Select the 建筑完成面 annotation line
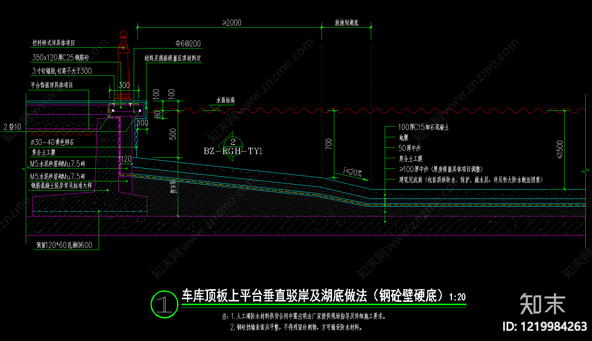 [x=471, y=180]
